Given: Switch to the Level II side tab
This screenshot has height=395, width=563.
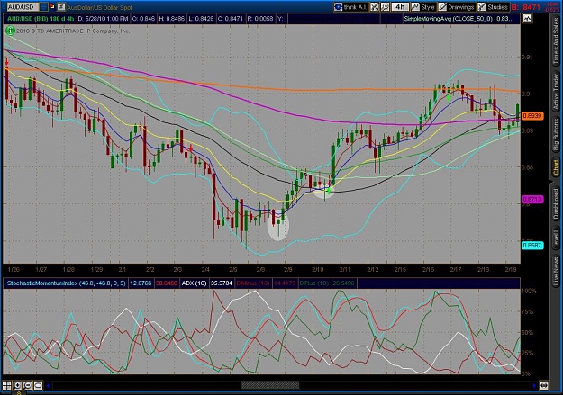Looking at the screenshot, I should [556, 238].
